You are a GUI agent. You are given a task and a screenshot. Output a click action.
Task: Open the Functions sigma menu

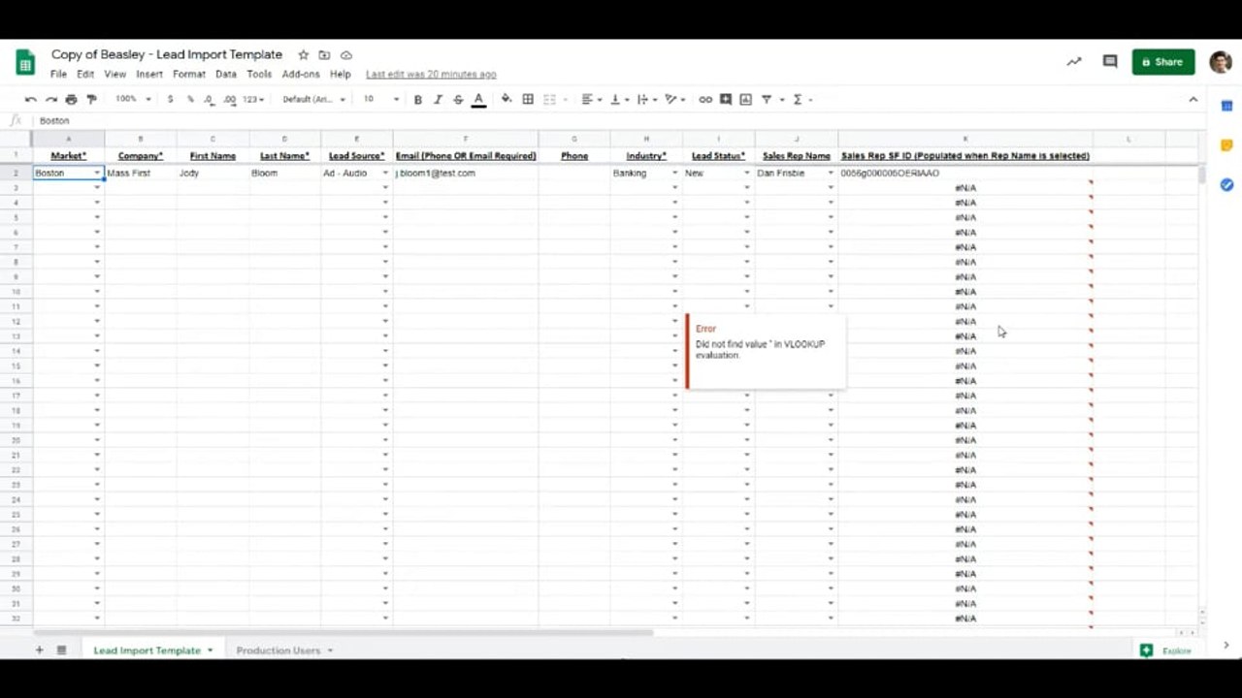[x=801, y=99]
